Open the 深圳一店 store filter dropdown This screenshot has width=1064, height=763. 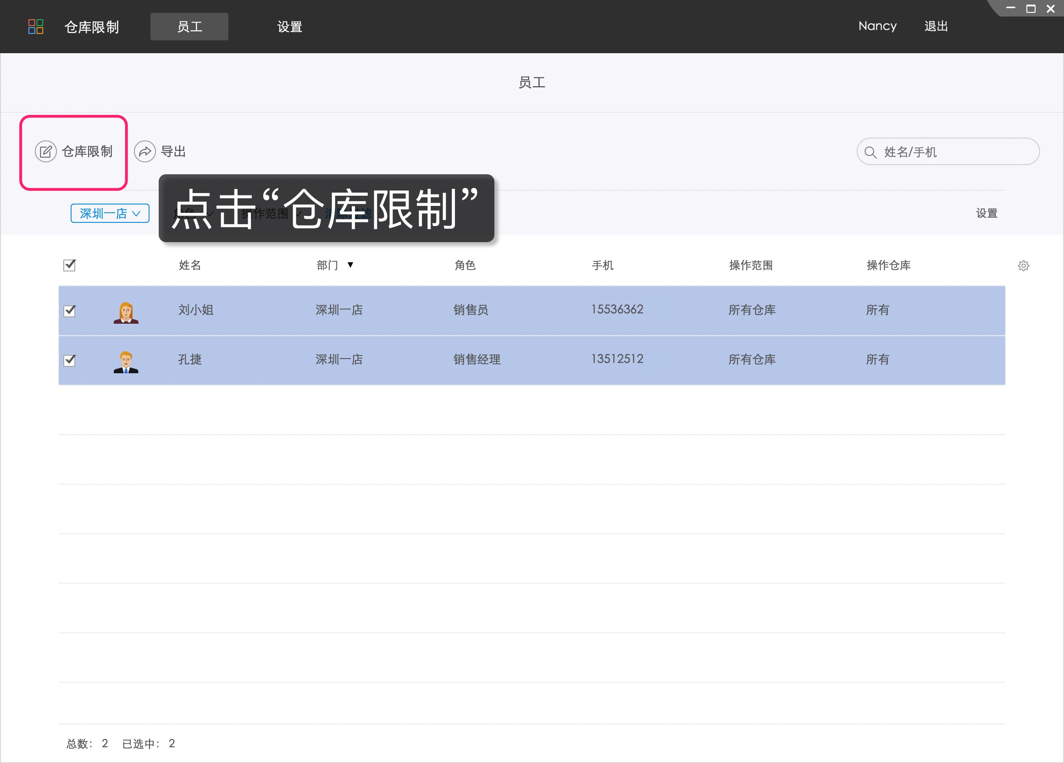[110, 213]
